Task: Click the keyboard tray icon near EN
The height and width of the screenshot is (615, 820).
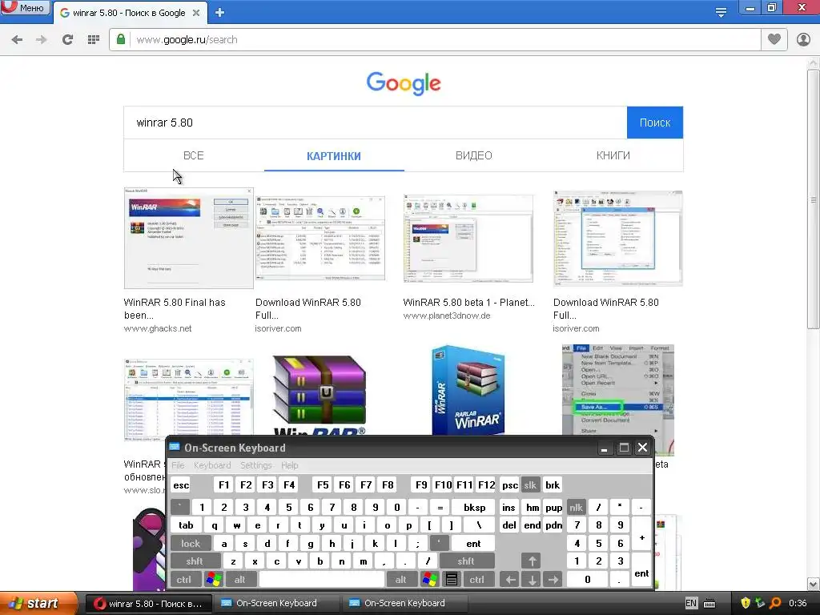Action: [709, 604]
